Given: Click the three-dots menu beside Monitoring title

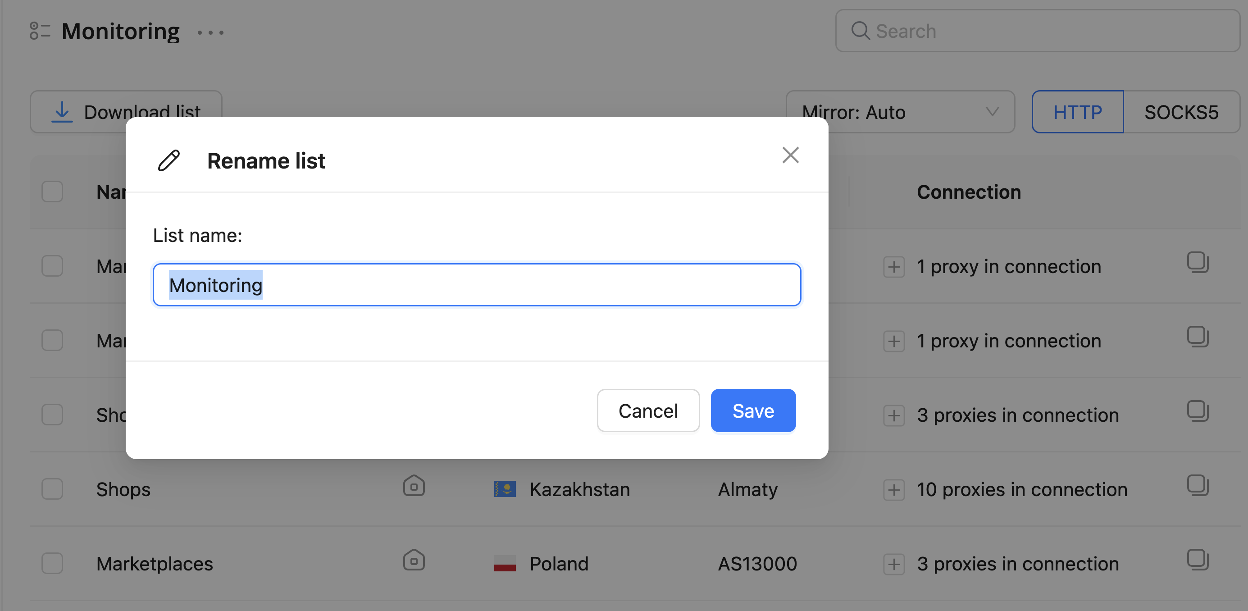Looking at the screenshot, I should coord(210,32).
